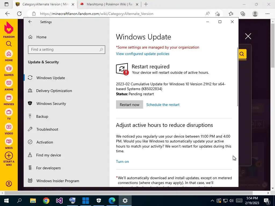Viewport: 275px width, 206px height.
Task: Click Edge tab actions menu icon
Action: point(6,4)
